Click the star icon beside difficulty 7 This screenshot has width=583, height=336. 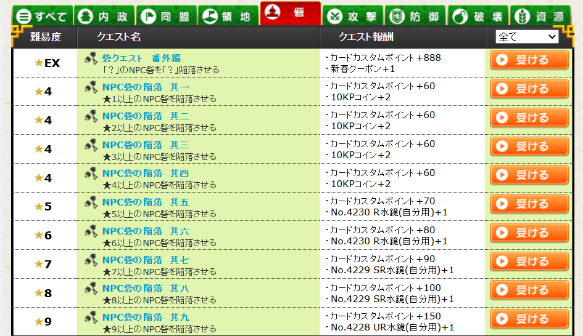(x=39, y=265)
